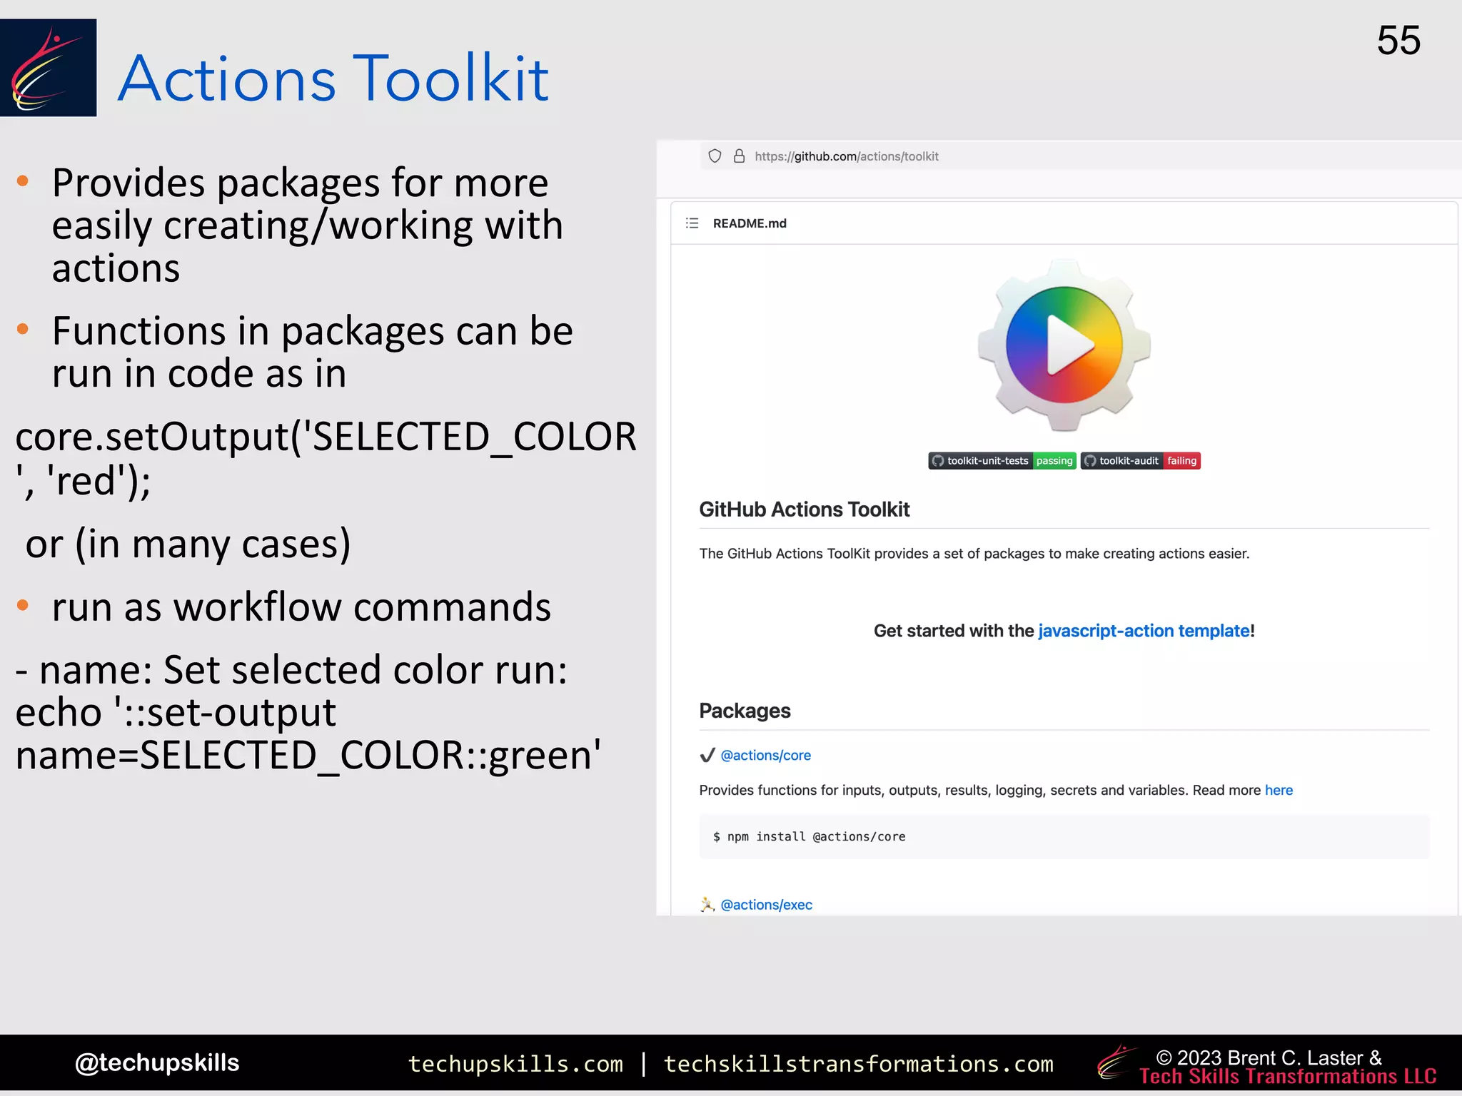The width and height of the screenshot is (1462, 1096).
Task: Click the toolkit-audit failing badge
Action: tap(1140, 461)
